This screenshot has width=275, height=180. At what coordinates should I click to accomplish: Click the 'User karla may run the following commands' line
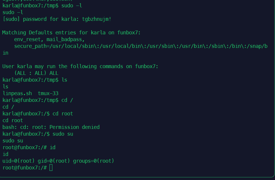tap(80, 66)
